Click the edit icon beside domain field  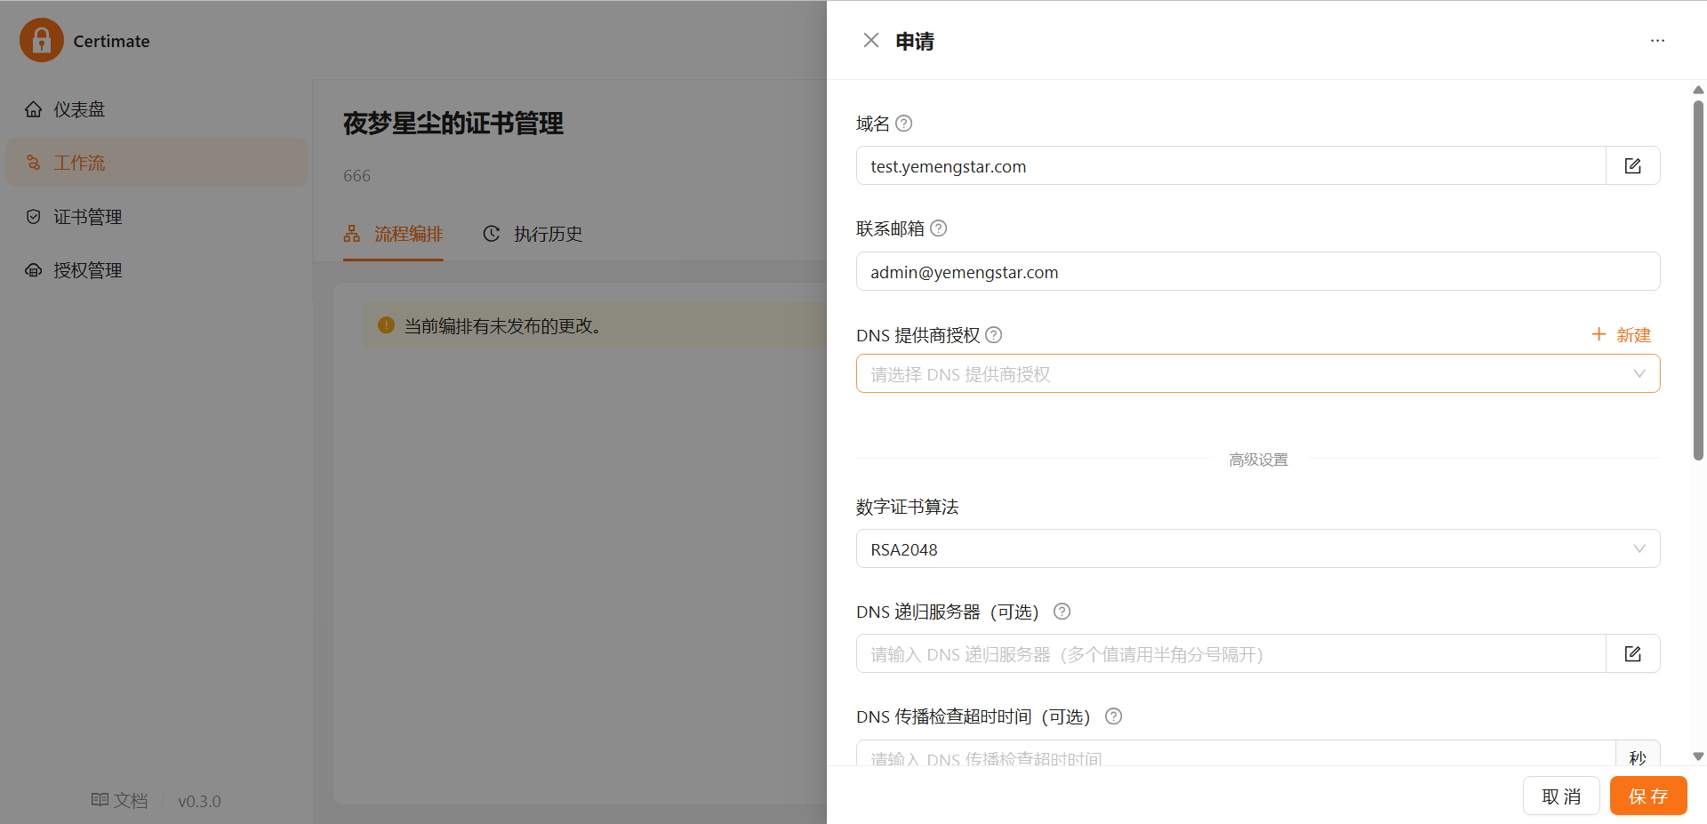click(x=1632, y=166)
